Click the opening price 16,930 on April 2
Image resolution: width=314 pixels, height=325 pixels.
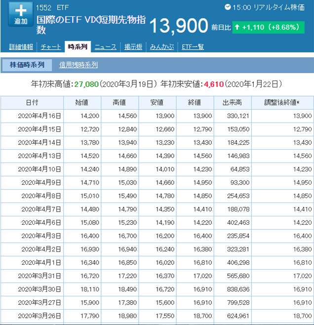tap(90, 249)
